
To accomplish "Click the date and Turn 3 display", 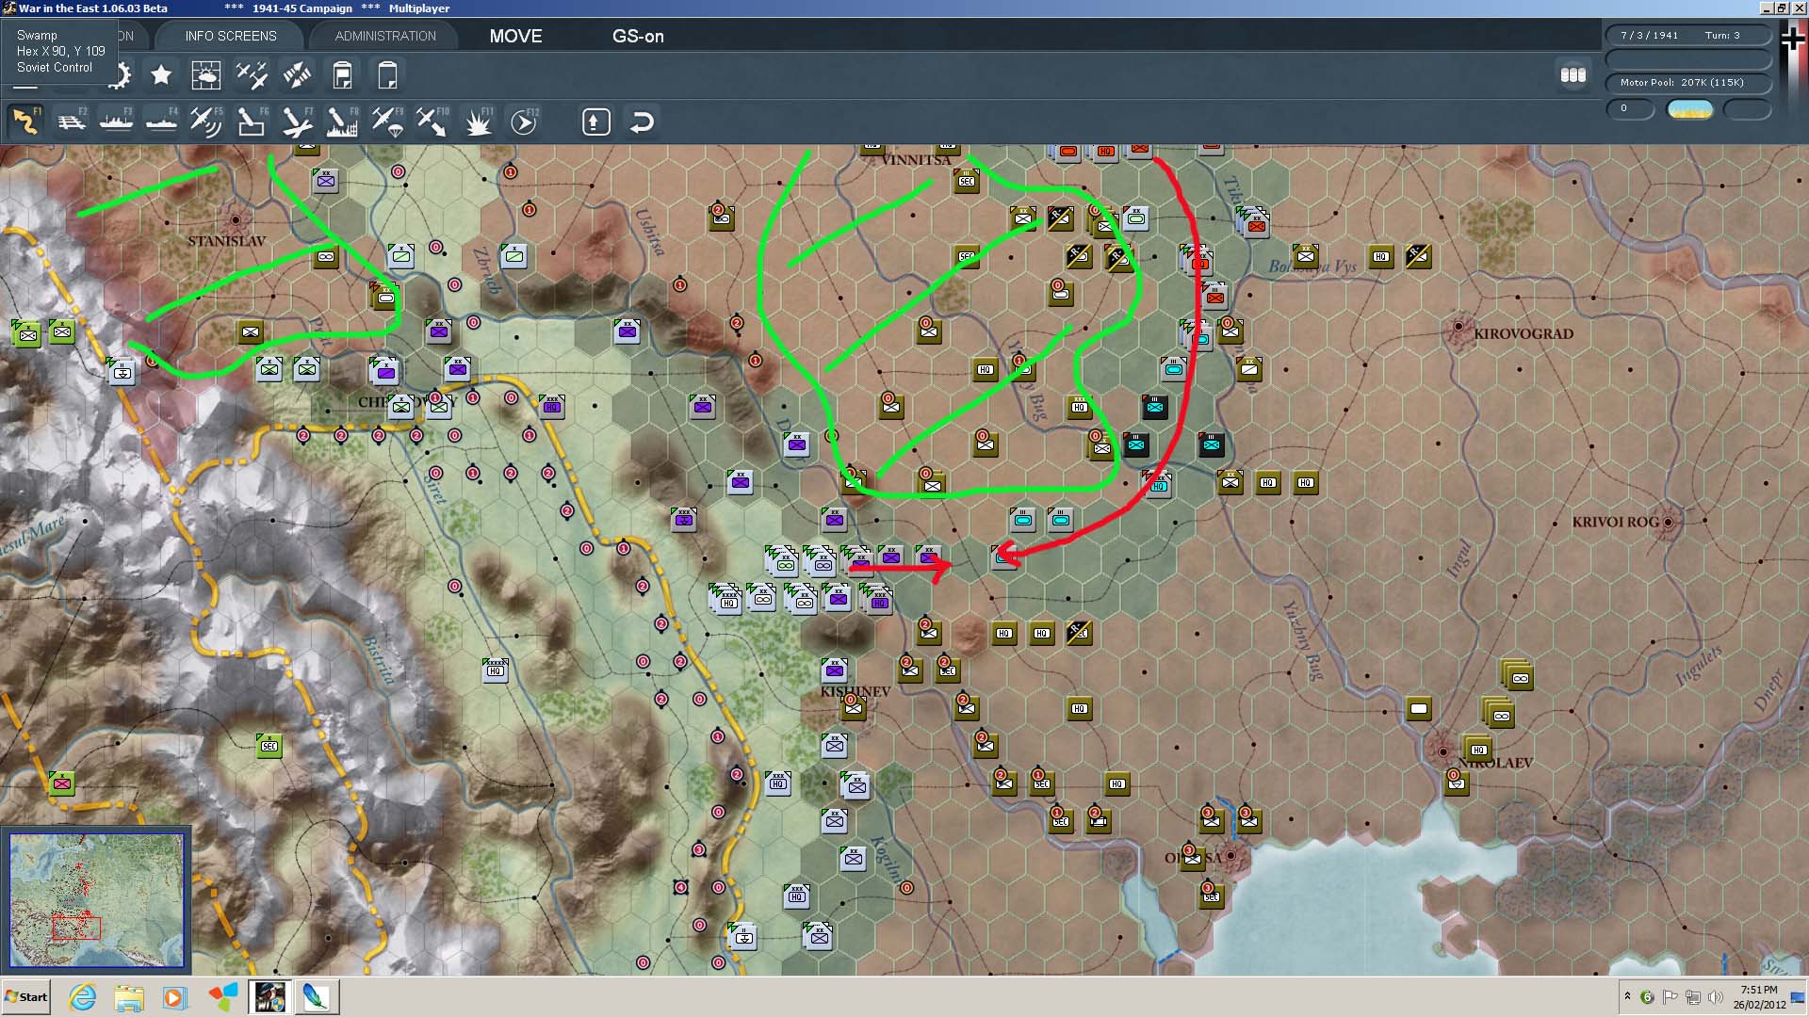I will tap(1688, 36).
